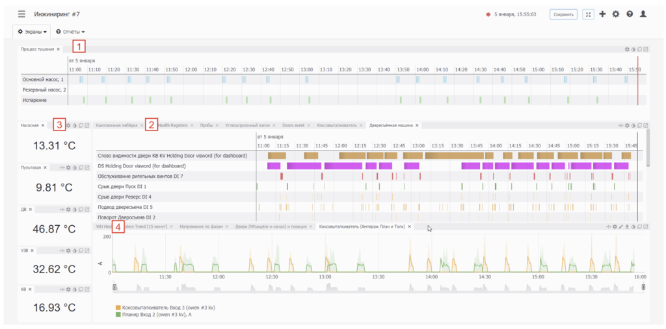Image resolution: width=666 pixels, height=329 pixels.
Task: Open the hamburger menu beside Инжиниринг #7
Action: 21,14
